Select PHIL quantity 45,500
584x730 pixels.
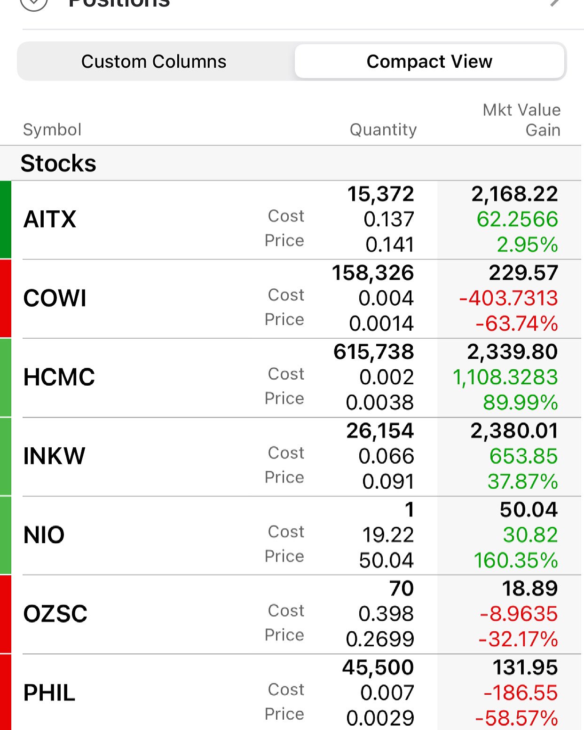(378, 667)
